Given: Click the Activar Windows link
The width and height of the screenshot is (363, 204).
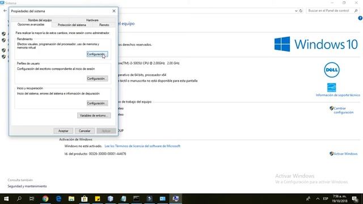Looking at the screenshot, I should pyautogui.click(x=345, y=154).
